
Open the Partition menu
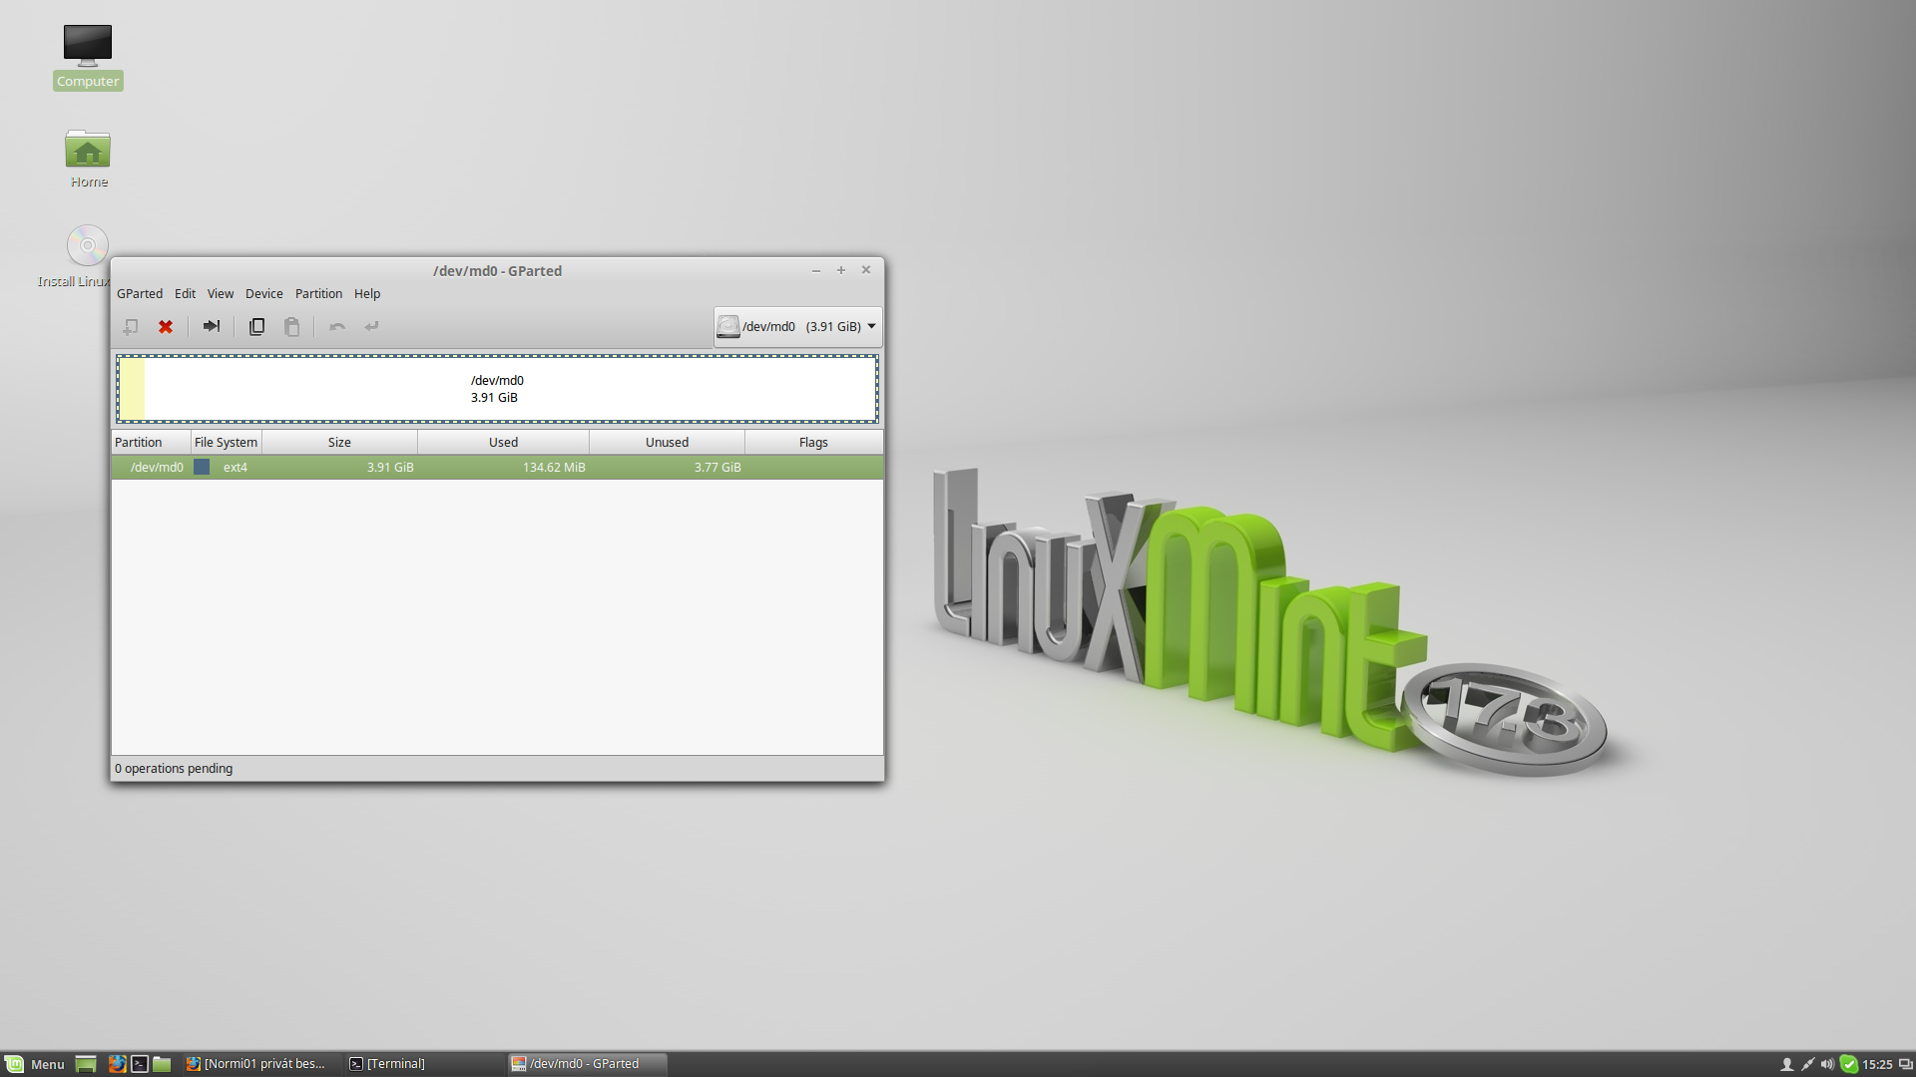pos(318,294)
